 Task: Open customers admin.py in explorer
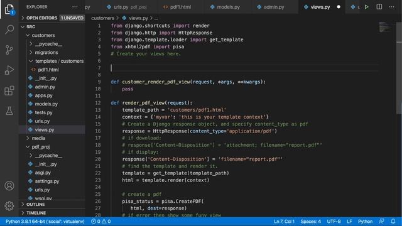45,87
